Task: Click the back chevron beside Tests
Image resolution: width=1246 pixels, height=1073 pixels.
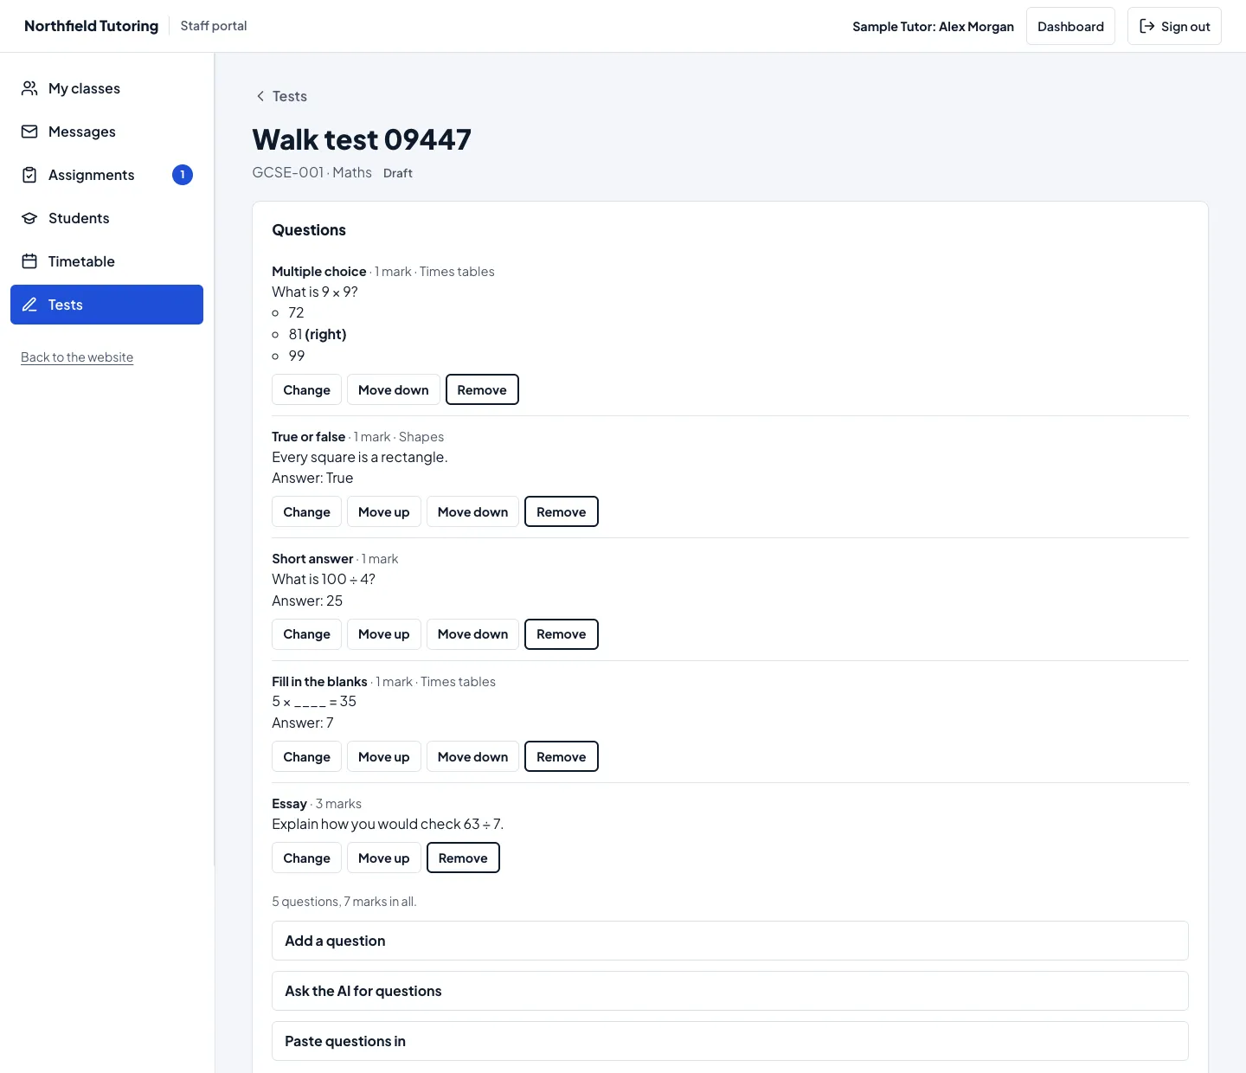Action: click(260, 96)
